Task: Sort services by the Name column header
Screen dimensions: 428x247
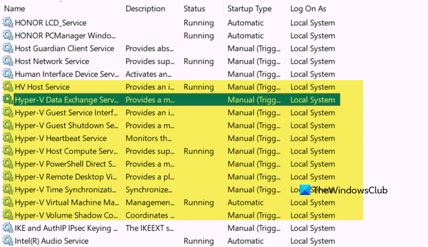Action: [15, 9]
